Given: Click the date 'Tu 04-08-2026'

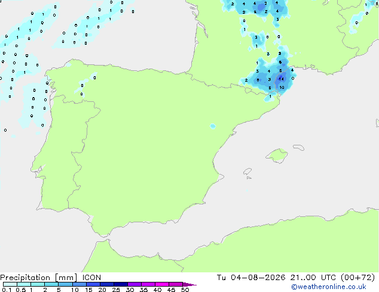Looking at the screenshot, I should tap(251, 278).
